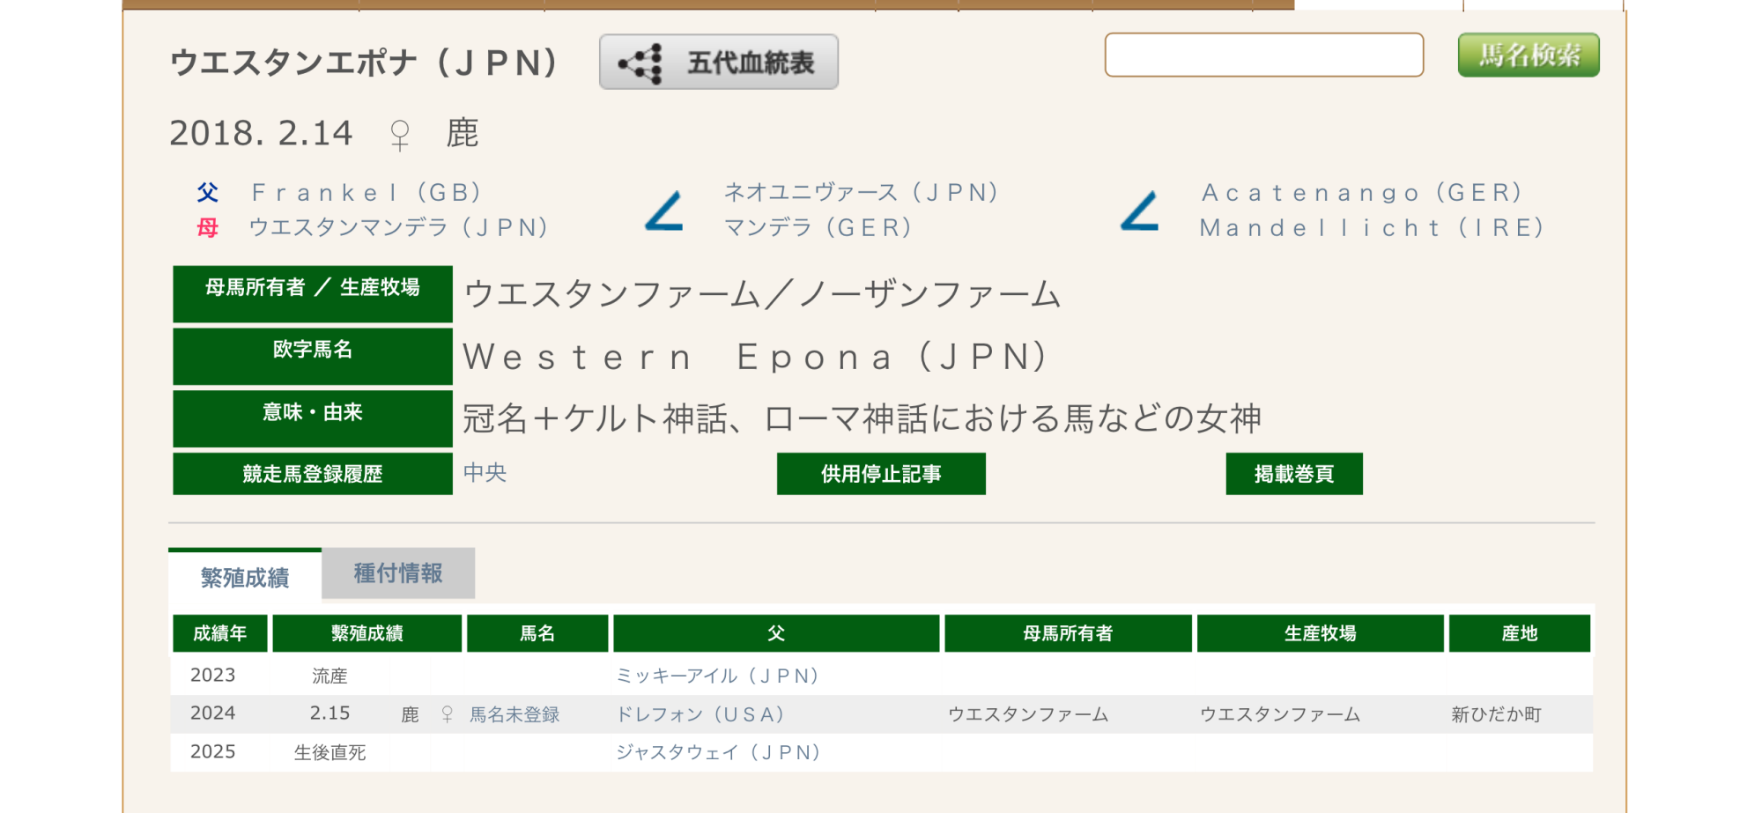This screenshot has height=813, width=1762.
Task: Click the 競走馬登録履歴 label
Action: tap(313, 474)
